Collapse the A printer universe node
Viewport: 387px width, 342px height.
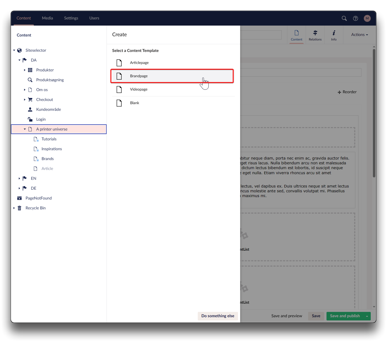tap(25, 129)
